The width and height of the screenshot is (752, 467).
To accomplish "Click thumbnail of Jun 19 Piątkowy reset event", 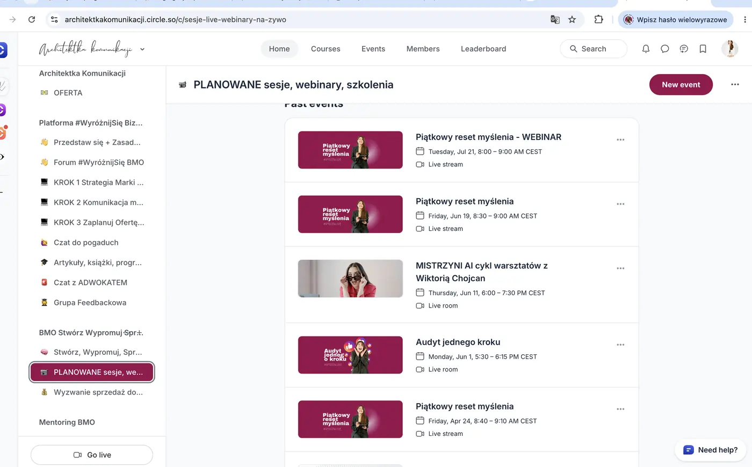I will (350, 214).
